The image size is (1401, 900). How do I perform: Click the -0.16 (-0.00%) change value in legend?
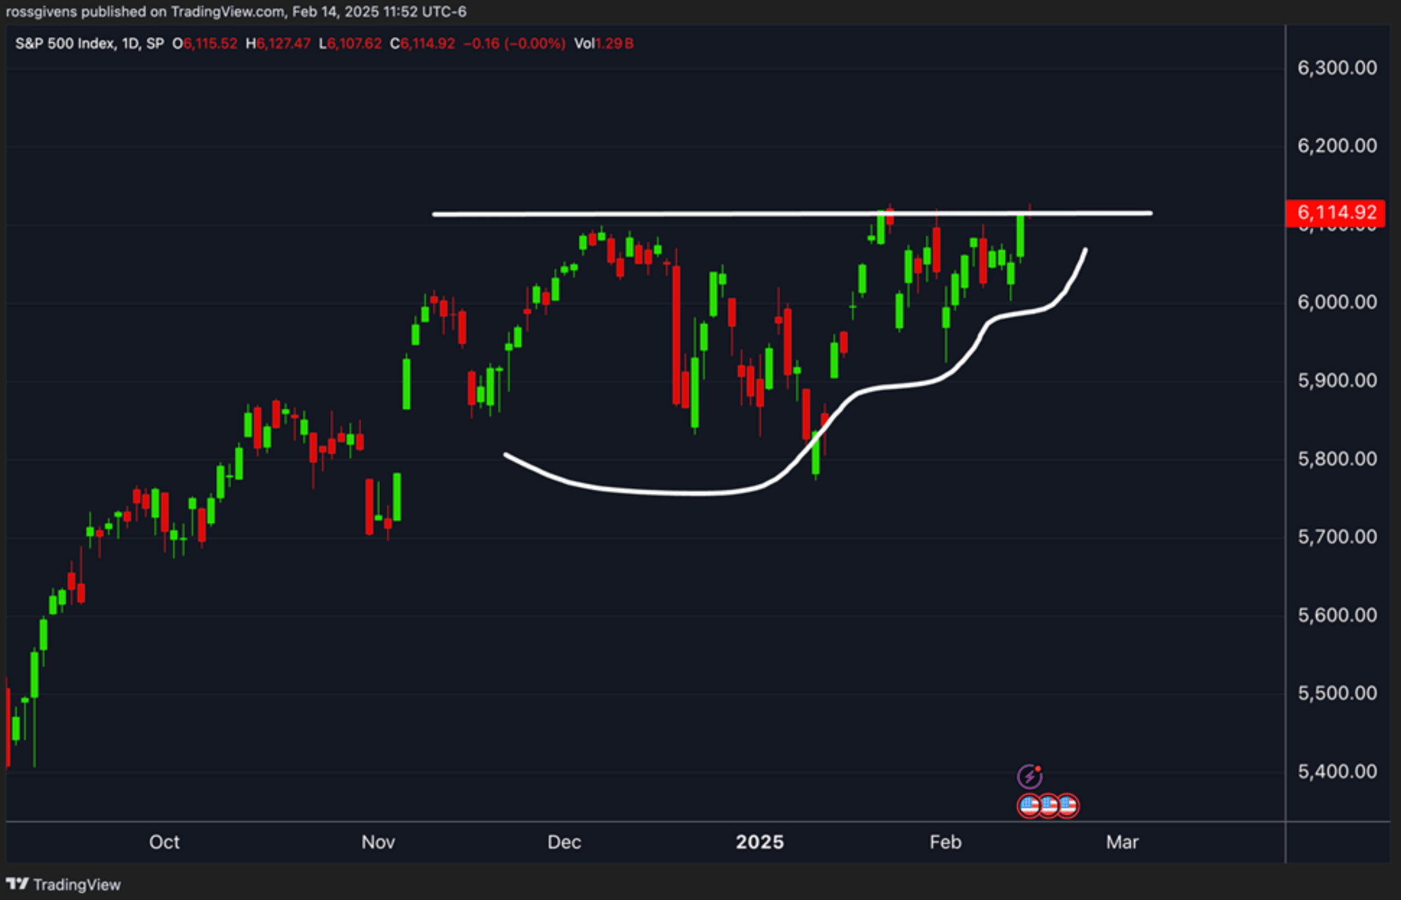514,44
